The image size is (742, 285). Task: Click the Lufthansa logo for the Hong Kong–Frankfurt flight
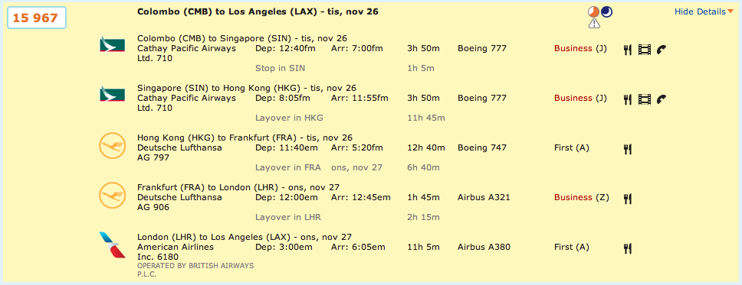pos(112,146)
